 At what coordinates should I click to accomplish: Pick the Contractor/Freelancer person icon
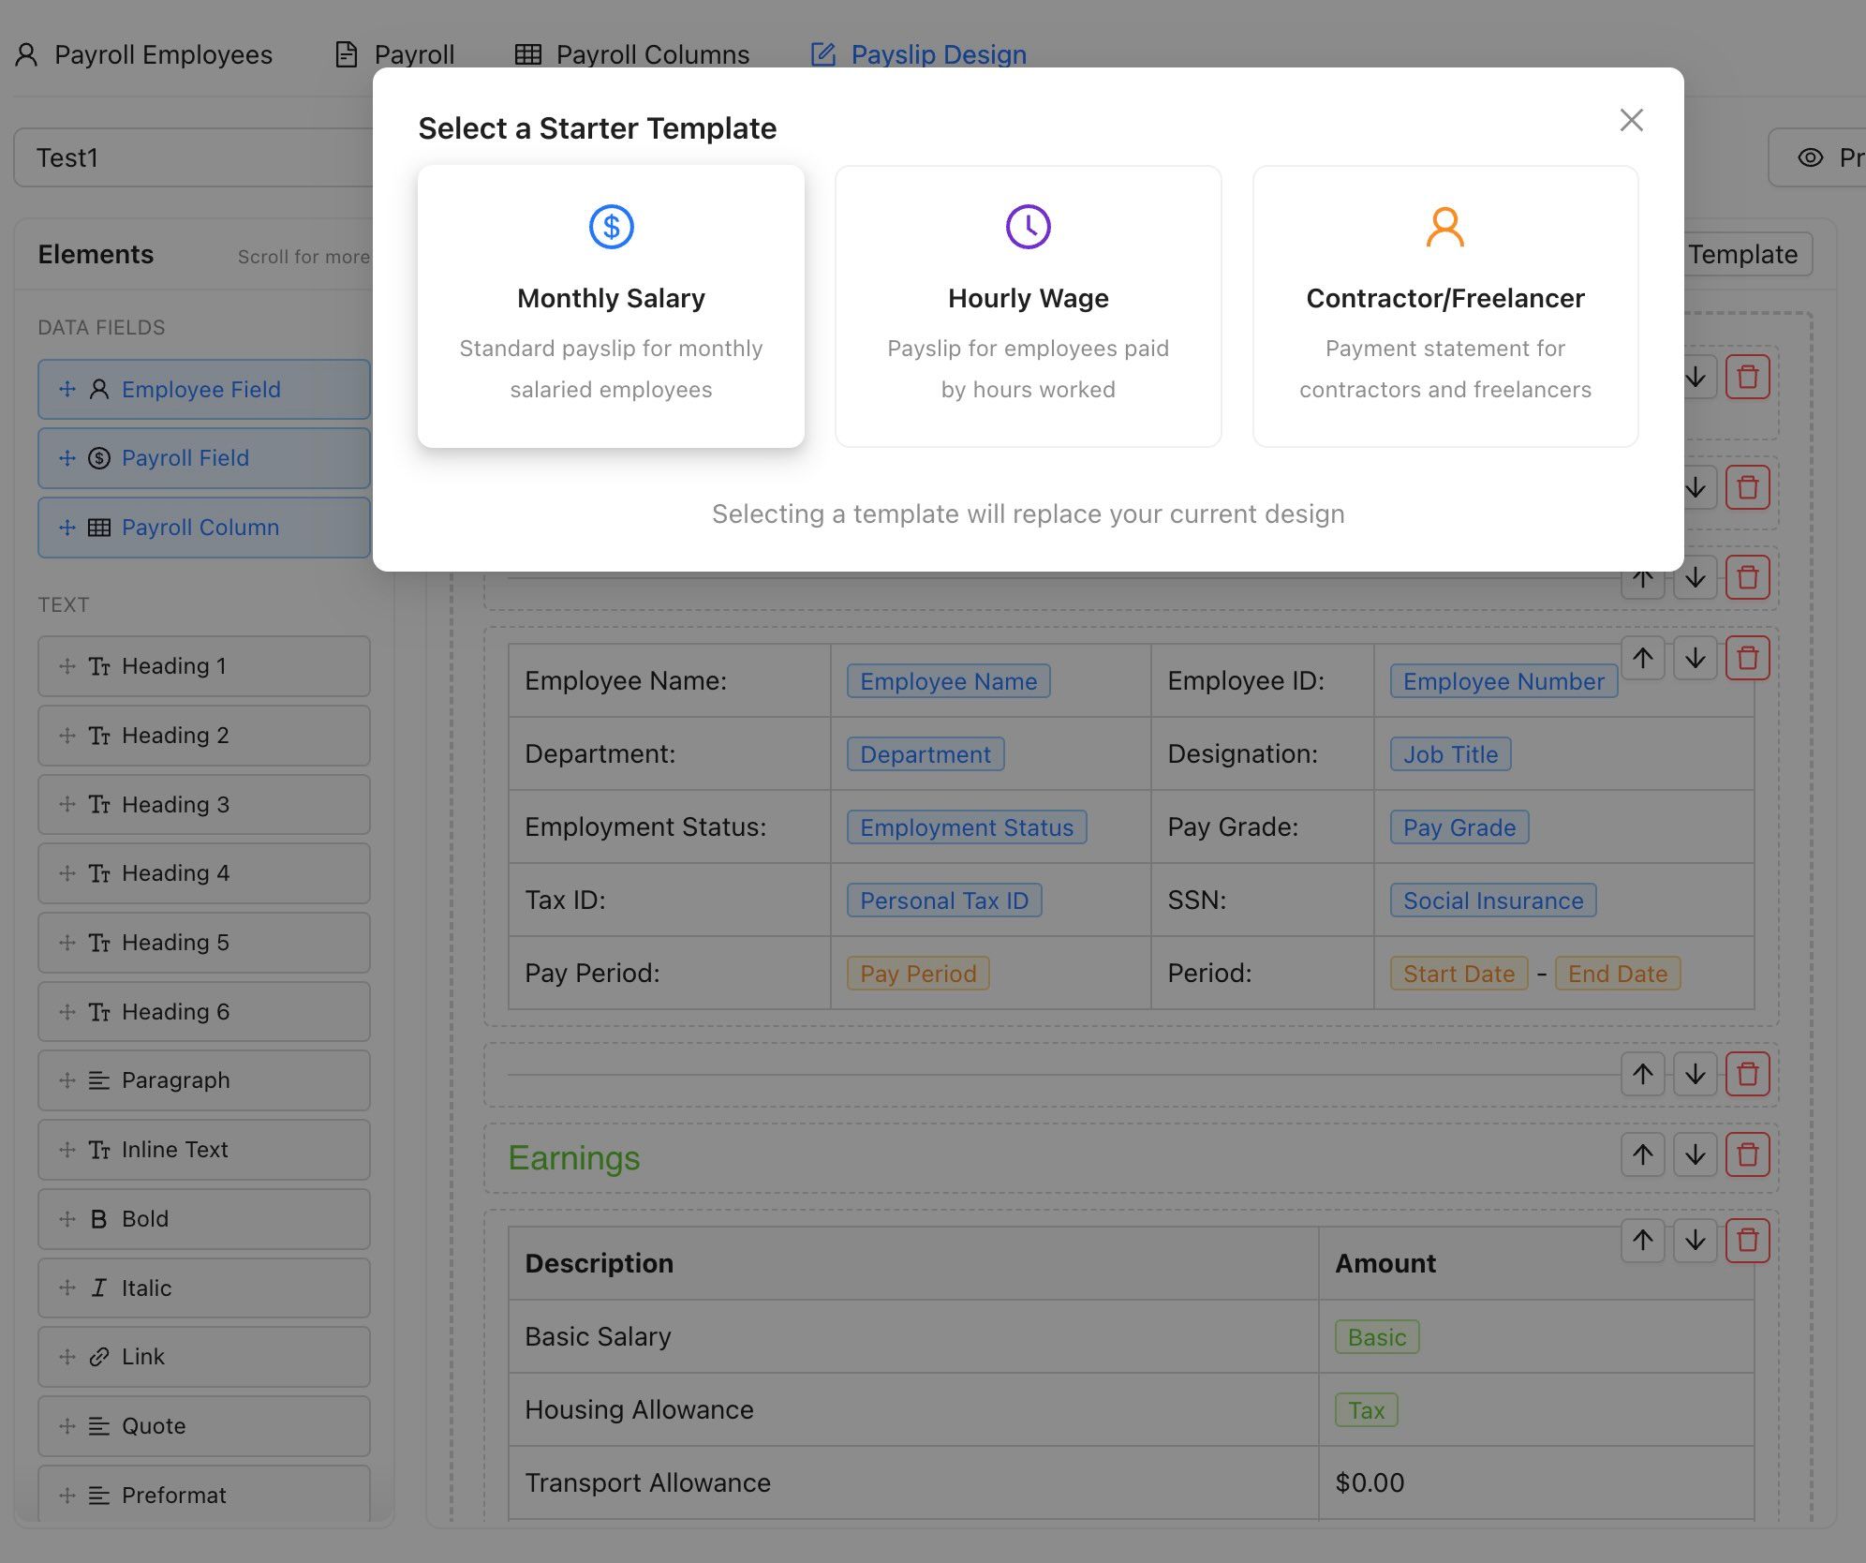tap(1444, 227)
